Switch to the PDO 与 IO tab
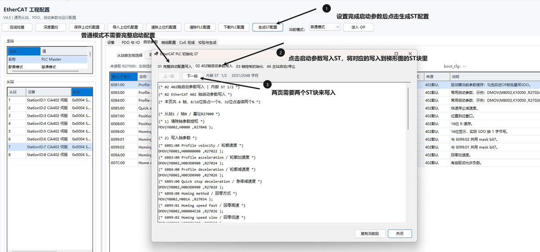Viewport: 540px width, 252px height. click(130, 42)
